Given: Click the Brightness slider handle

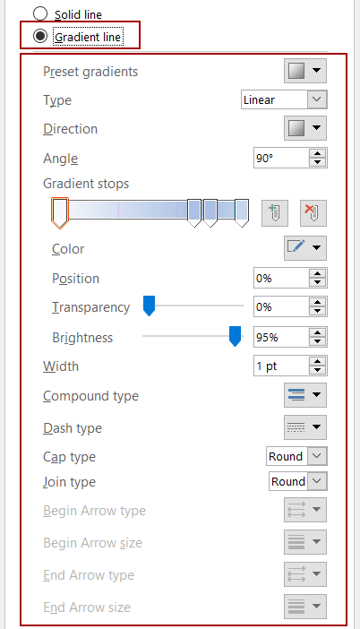Looking at the screenshot, I should tap(235, 336).
